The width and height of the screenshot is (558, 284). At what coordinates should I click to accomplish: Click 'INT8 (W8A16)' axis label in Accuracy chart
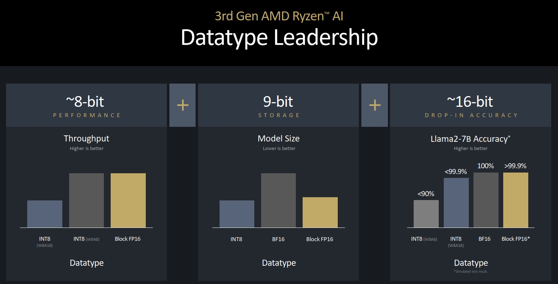coord(456,242)
